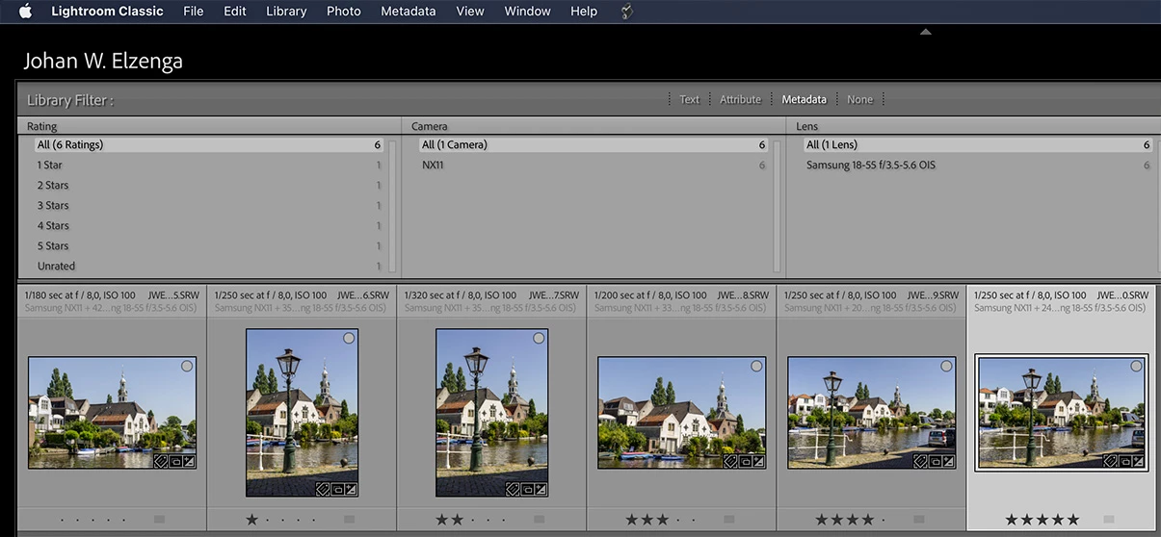Toggle Quick Collection circle on JWE…7.SRW photo
Image resolution: width=1161 pixels, height=537 pixels.
(x=539, y=338)
